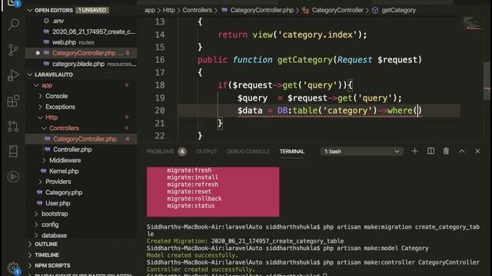Click the activity bar icon below pull requests
492x276 pixels.
[13, 152]
